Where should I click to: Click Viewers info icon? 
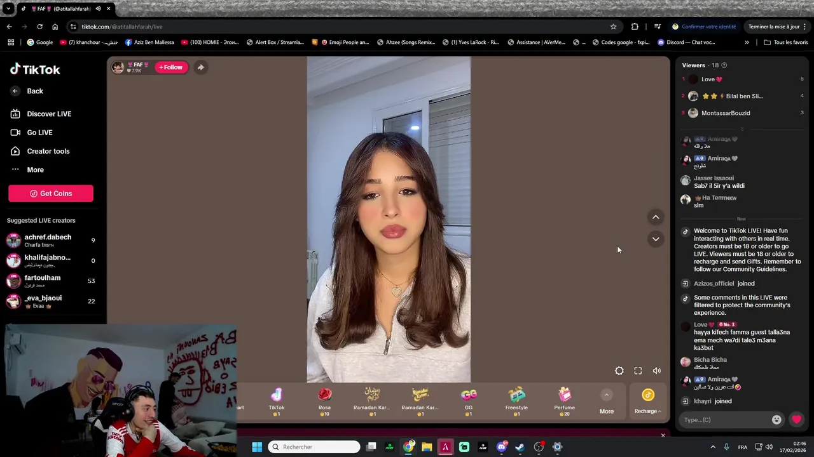click(x=724, y=65)
